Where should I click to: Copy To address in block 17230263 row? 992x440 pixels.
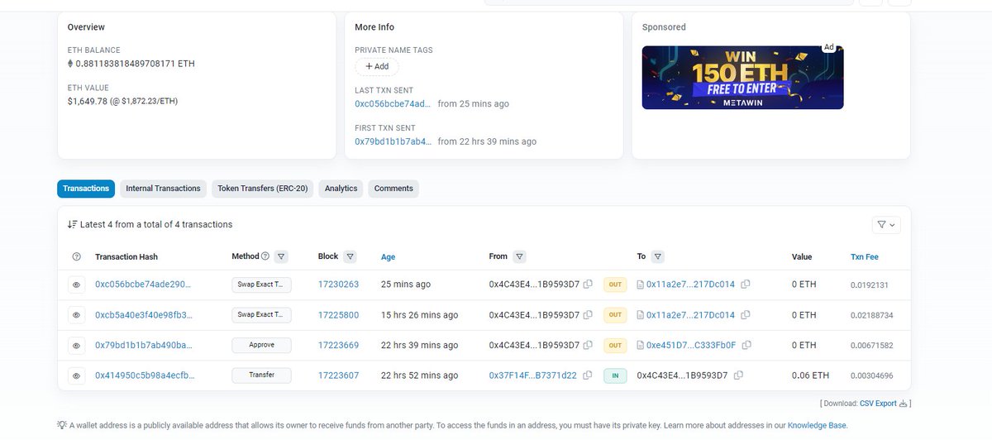point(746,285)
